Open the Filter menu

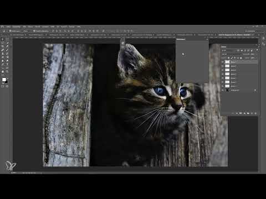(x=52, y=27)
